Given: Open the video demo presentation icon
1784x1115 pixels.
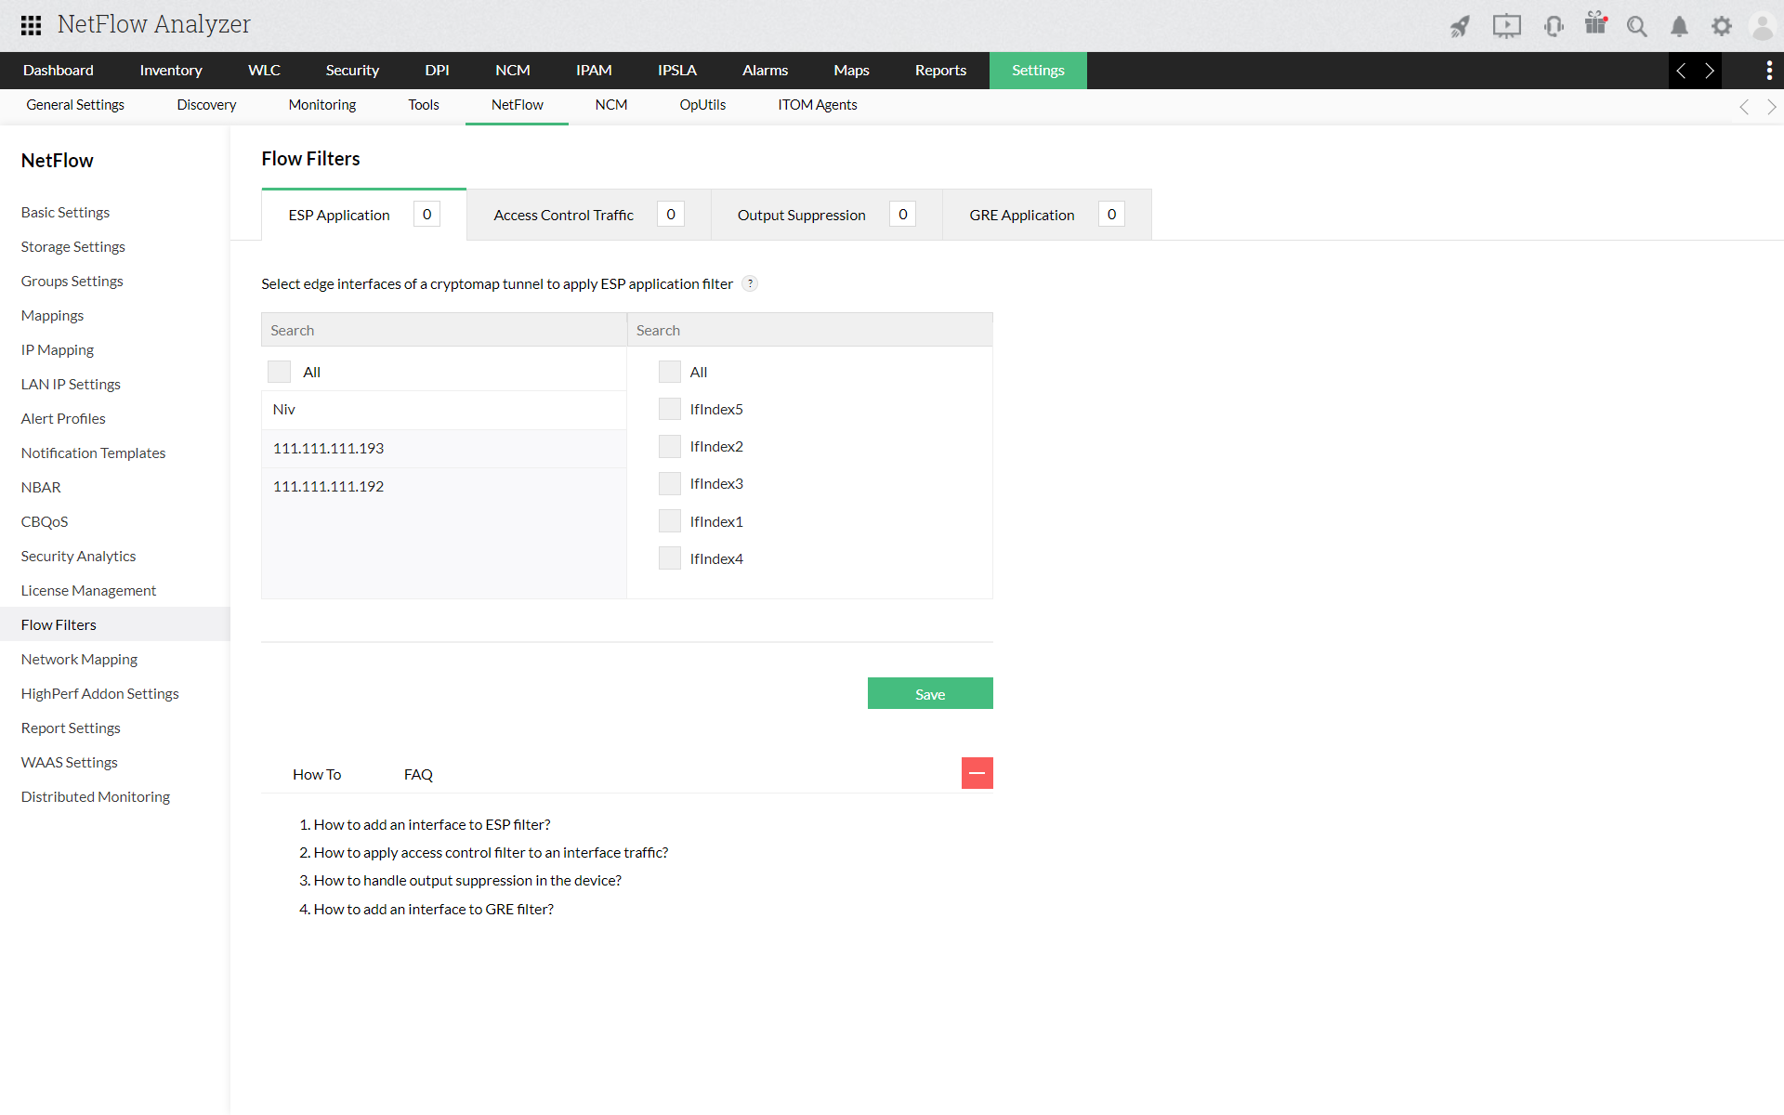Looking at the screenshot, I should (x=1507, y=26).
